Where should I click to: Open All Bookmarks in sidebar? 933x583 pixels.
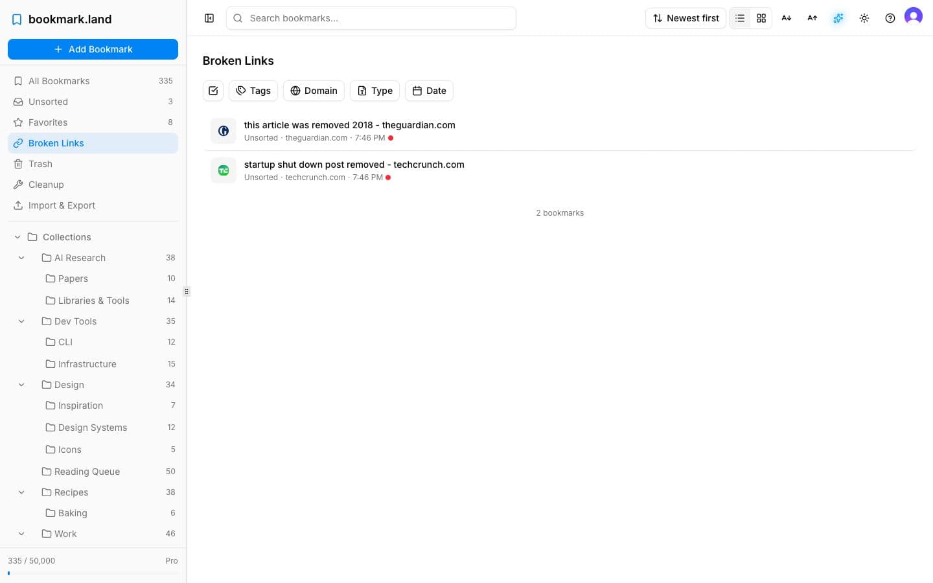[x=93, y=81]
